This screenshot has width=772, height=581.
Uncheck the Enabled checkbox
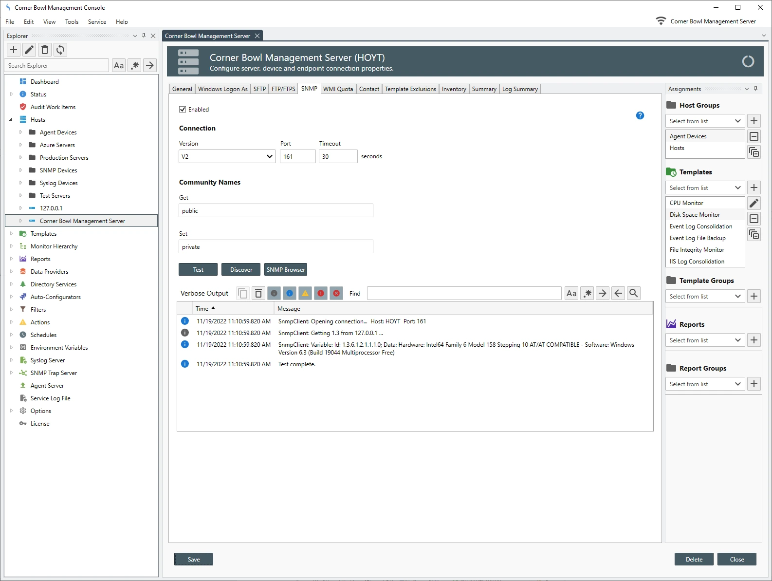(183, 110)
